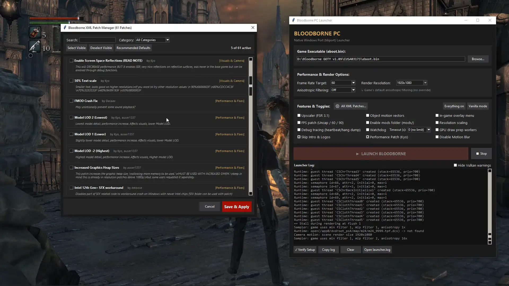Check Disable Motion Blur option
The image size is (509, 286).
[437, 137]
